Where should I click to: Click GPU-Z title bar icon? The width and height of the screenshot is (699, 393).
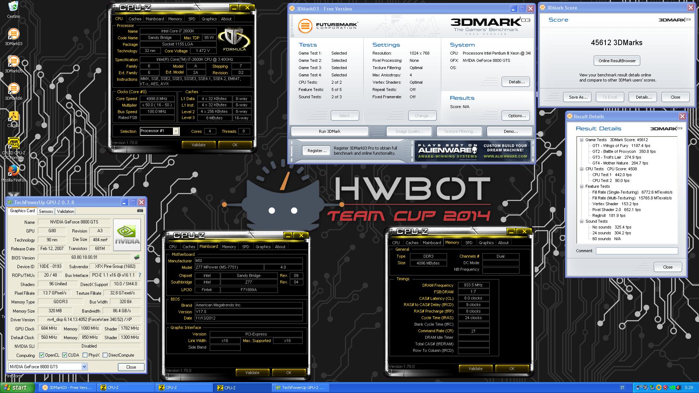(x=10, y=202)
